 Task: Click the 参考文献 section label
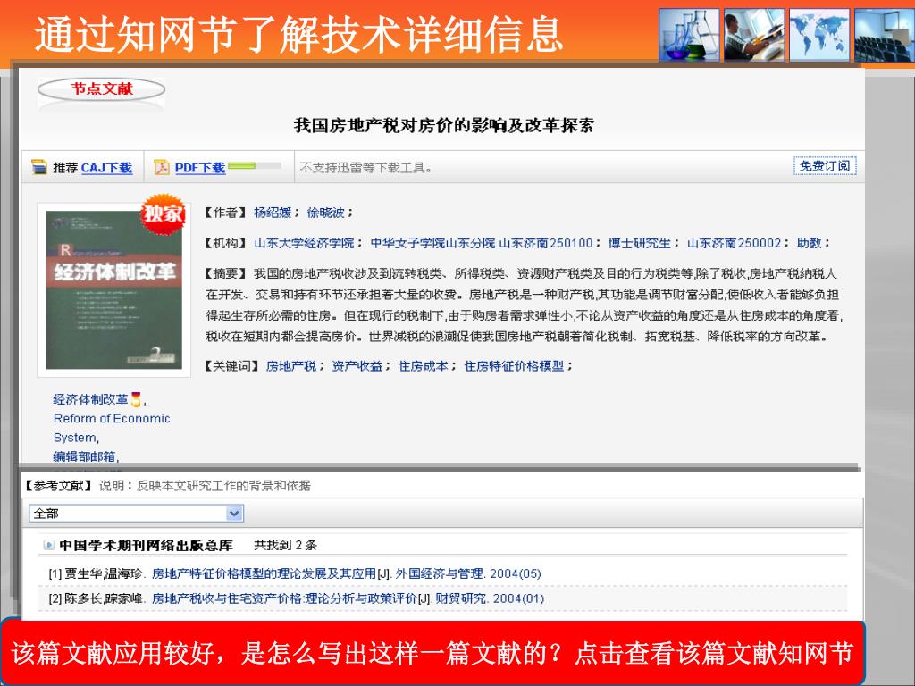58,486
